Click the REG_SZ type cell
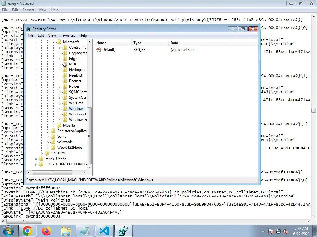This screenshot has height=237, width=317. click(139, 50)
